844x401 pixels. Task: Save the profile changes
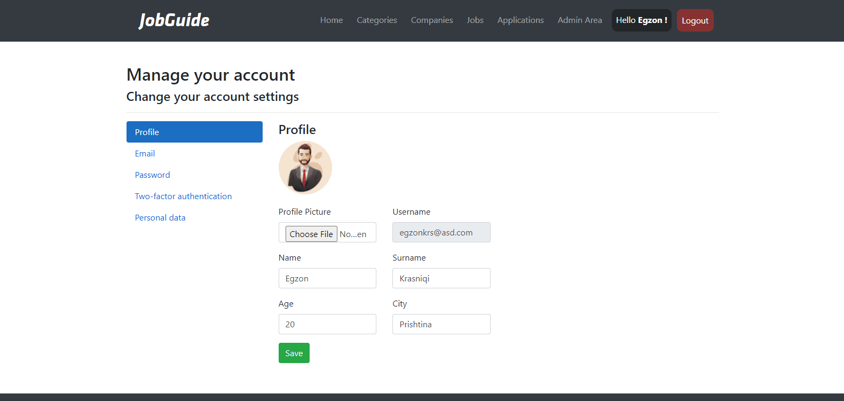[294, 353]
